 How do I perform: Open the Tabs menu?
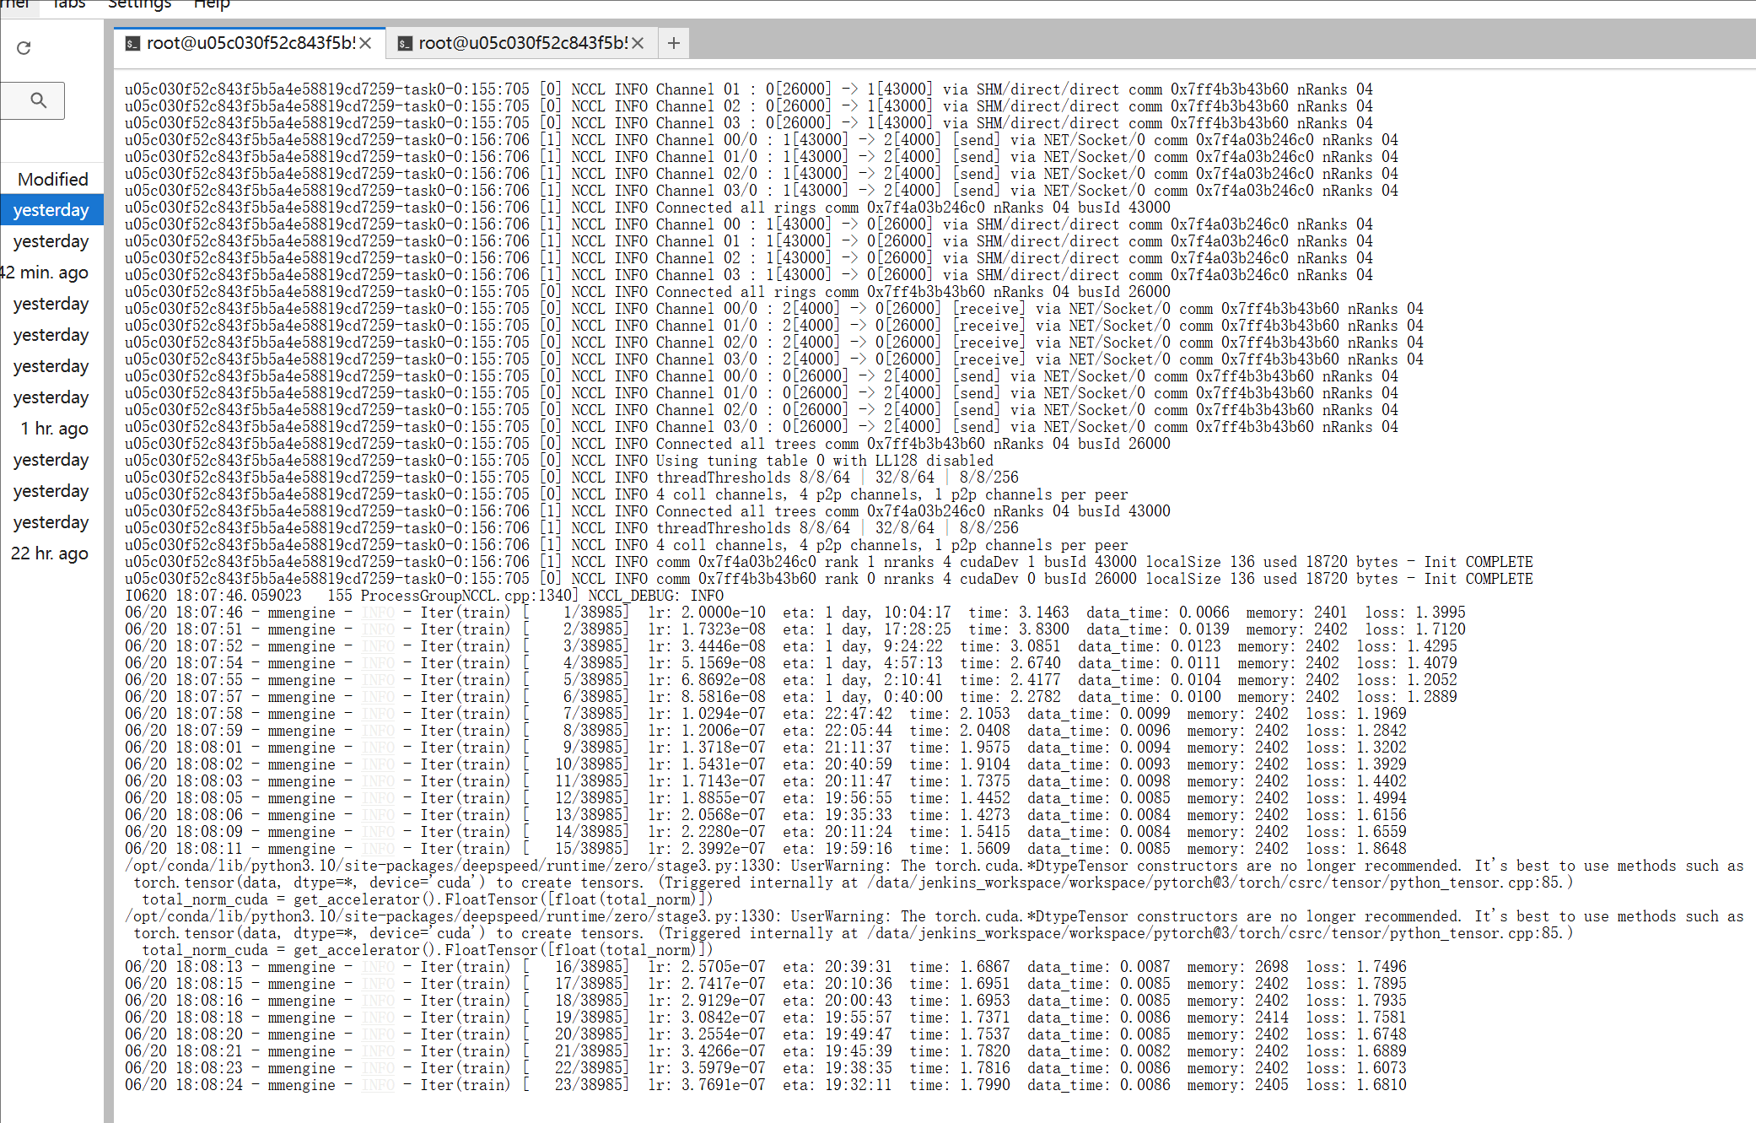69,4
